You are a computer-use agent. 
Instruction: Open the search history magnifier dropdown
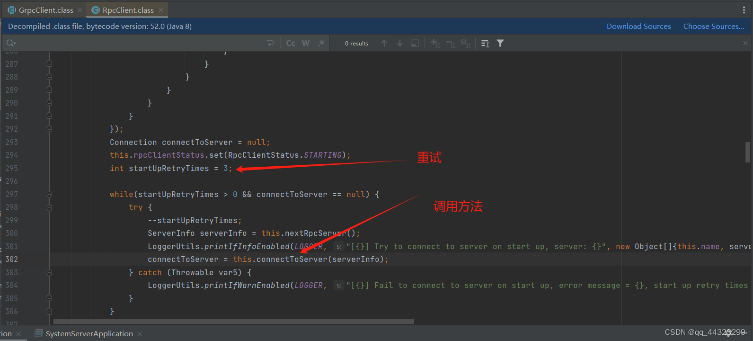11,43
